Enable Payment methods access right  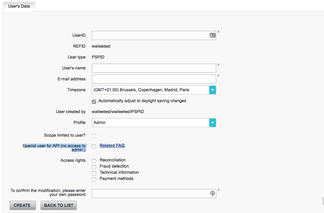tap(94, 179)
